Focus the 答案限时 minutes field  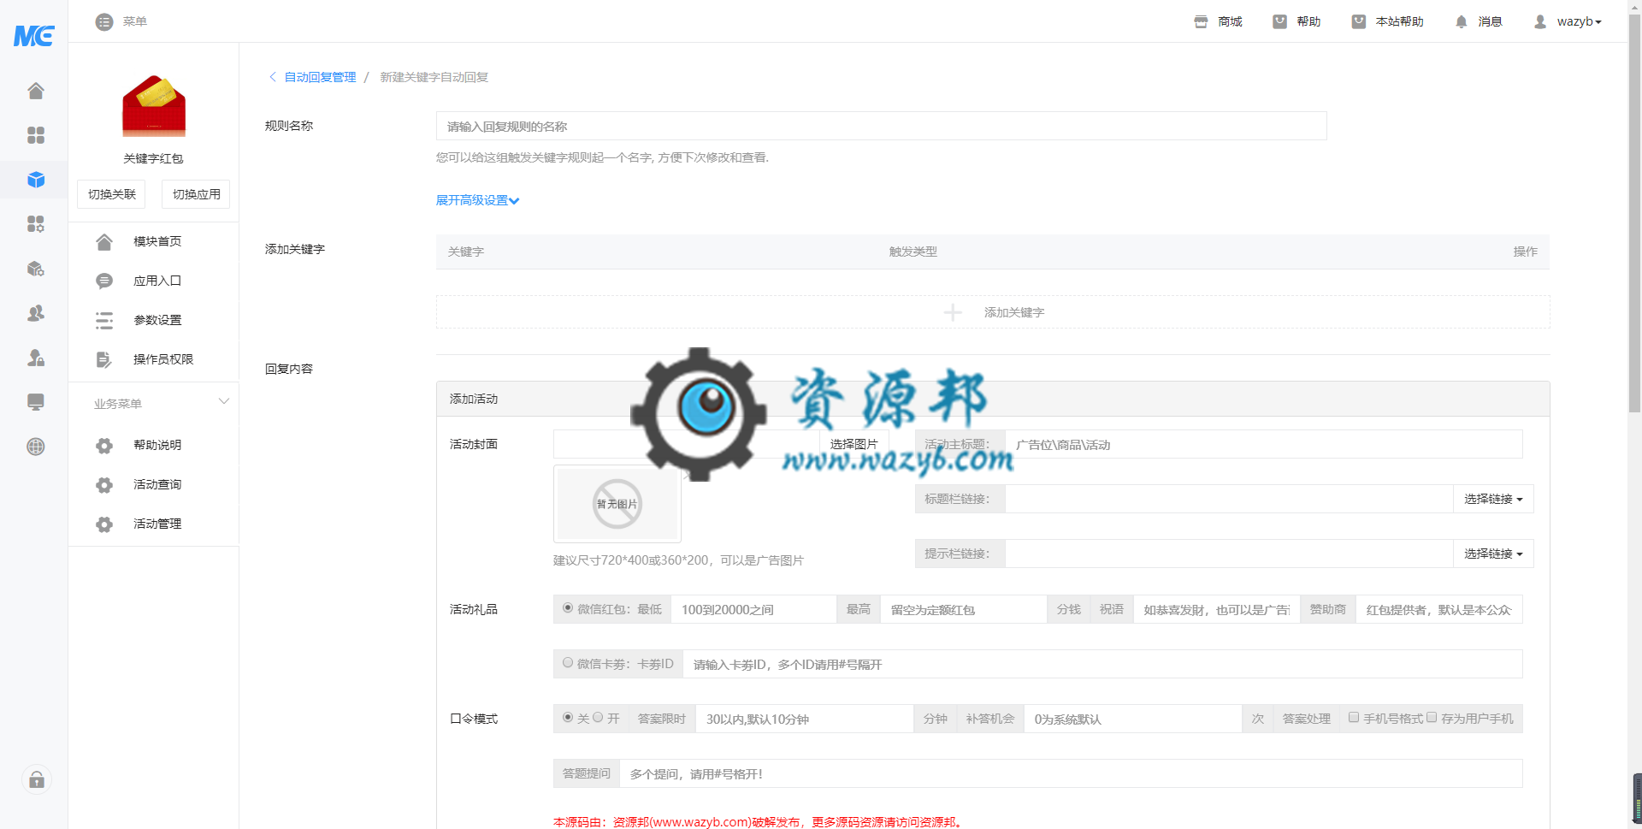[x=804, y=719]
